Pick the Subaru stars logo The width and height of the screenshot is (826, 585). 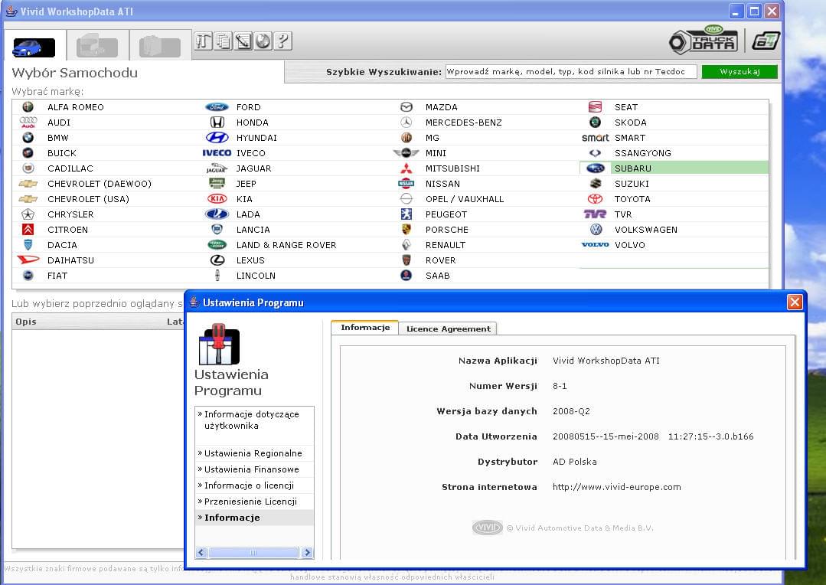[596, 168]
